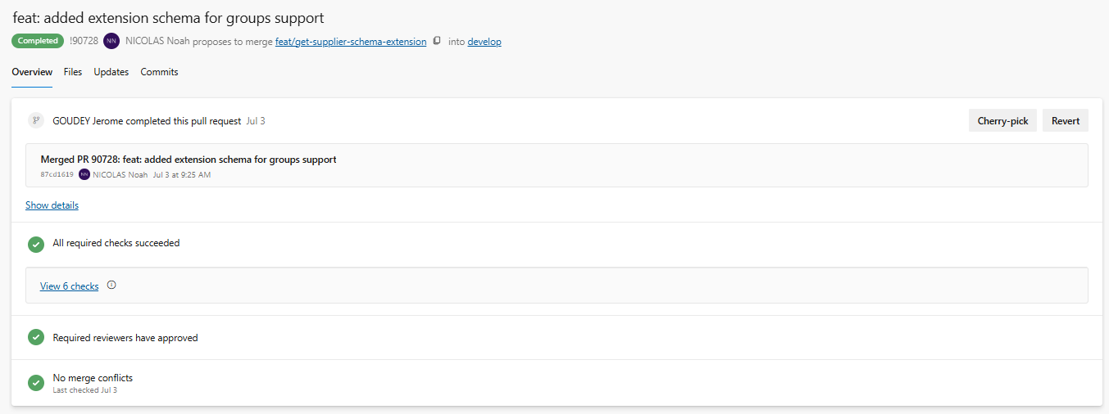This screenshot has height=414, width=1109.
Task: Click the merge icon beside GOUDEY Jerome
Action: click(x=36, y=120)
